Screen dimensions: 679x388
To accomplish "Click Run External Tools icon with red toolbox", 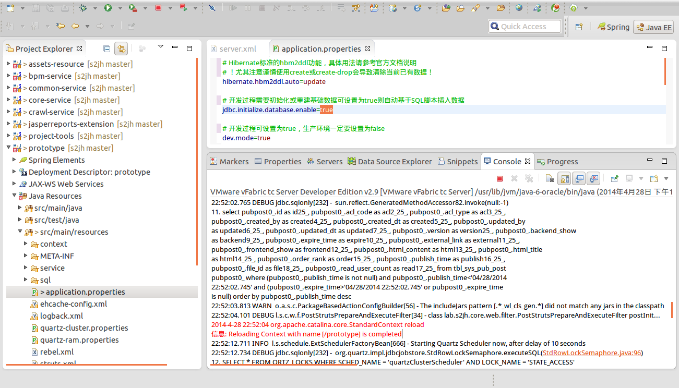I will (133, 8).
